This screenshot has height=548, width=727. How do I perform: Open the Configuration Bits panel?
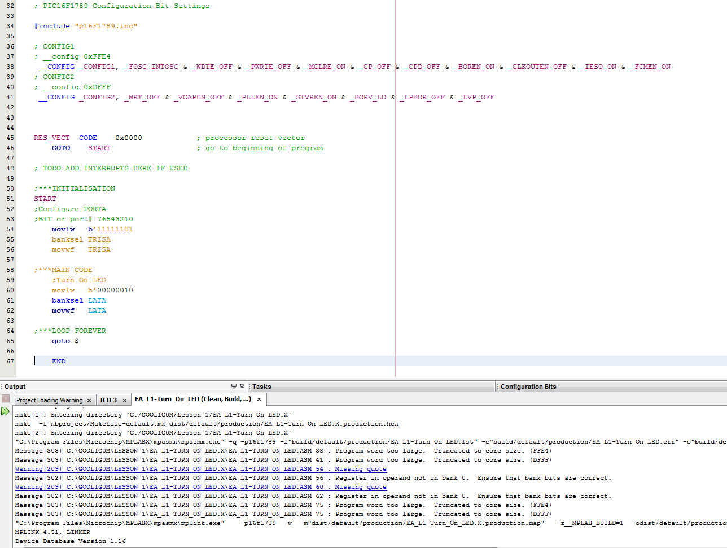[x=528, y=387]
